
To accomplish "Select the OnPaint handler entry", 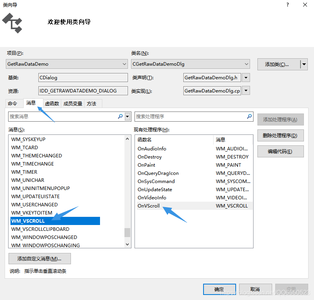I will tap(146, 165).
